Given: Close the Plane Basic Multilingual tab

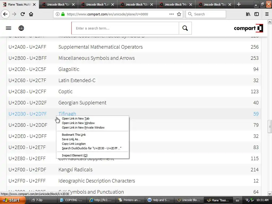Looking at the screenshot, I should coord(34,5).
